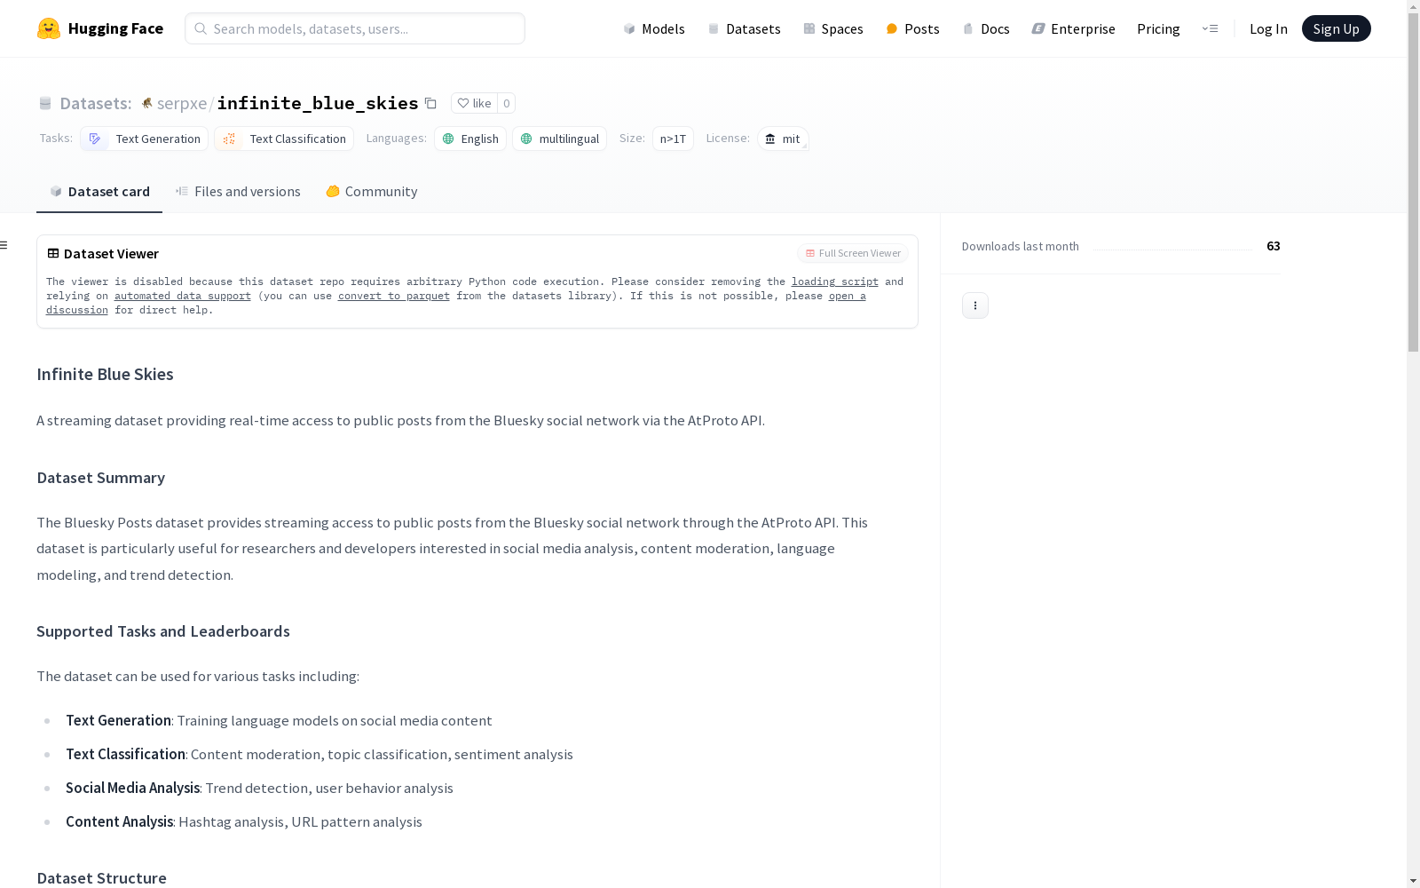
Task: Click the database icon beside Datasets label
Action: coord(45,104)
